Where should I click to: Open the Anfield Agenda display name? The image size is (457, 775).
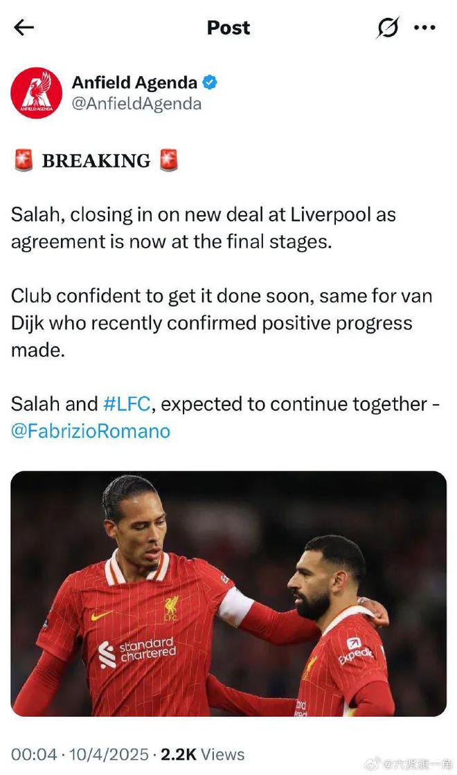[134, 83]
